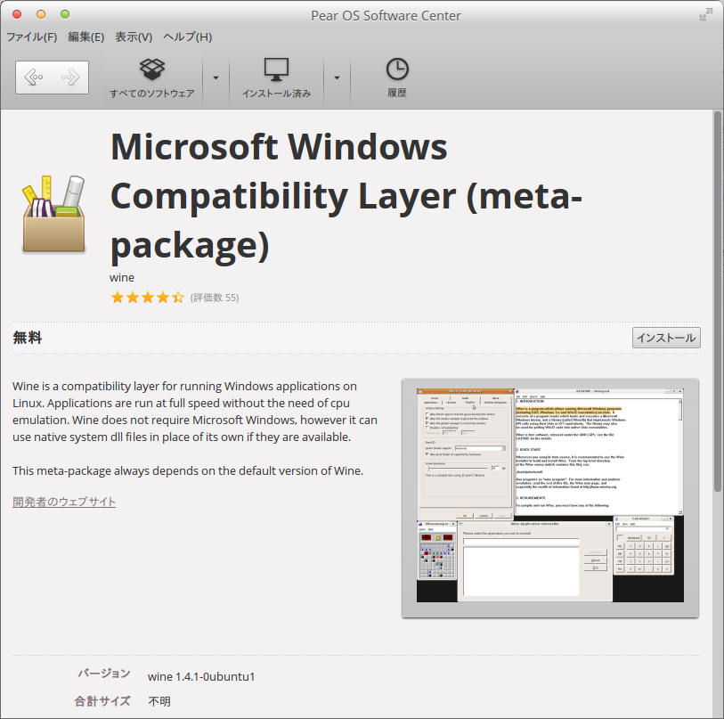Image resolution: width=724 pixels, height=719 pixels.
Task: Click the star rating for wine
Action: click(x=147, y=297)
